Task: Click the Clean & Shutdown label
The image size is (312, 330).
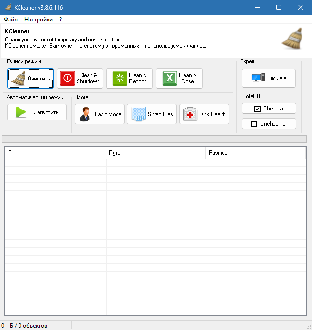Action: coord(88,78)
